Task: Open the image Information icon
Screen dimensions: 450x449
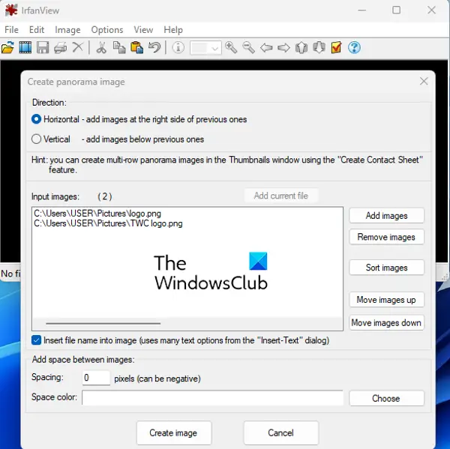Action: pyautogui.click(x=178, y=48)
